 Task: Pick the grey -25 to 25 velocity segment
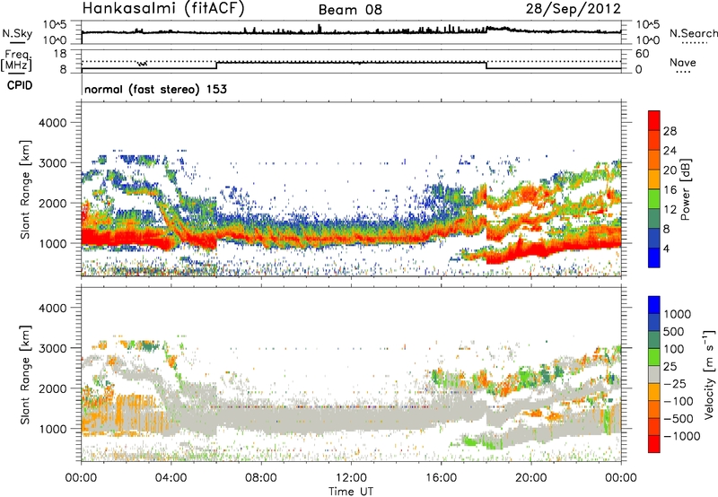pos(654,375)
